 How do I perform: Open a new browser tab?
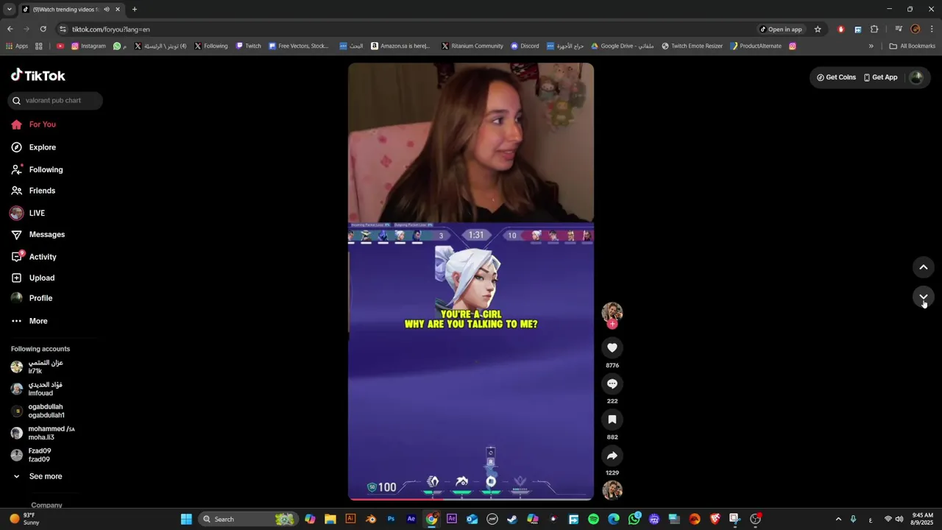click(x=134, y=10)
